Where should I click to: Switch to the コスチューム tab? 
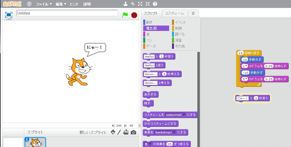[175, 13]
